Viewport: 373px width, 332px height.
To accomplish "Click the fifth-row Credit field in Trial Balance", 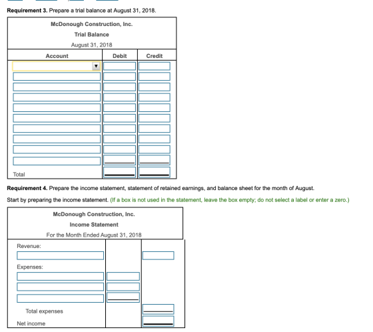I will (x=155, y=107).
